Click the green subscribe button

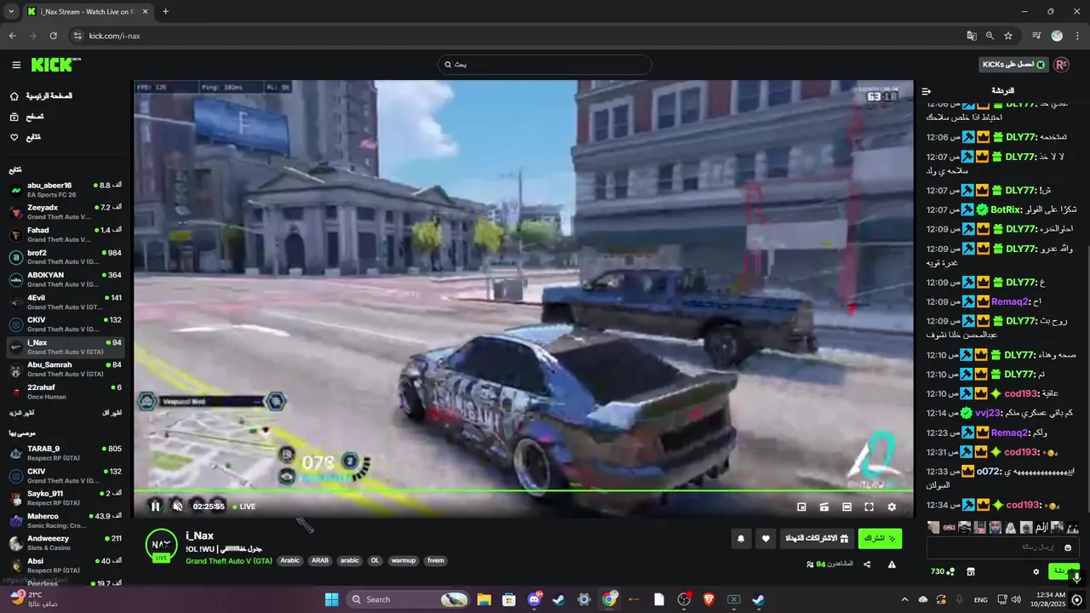pyautogui.click(x=880, y=538)
